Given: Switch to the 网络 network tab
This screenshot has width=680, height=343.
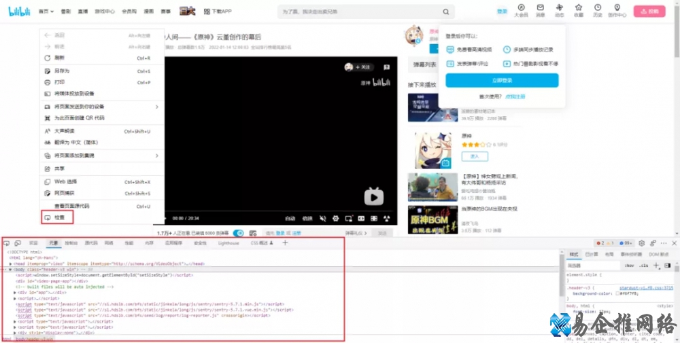Looking at the screenshot, I should click(109, 243).
